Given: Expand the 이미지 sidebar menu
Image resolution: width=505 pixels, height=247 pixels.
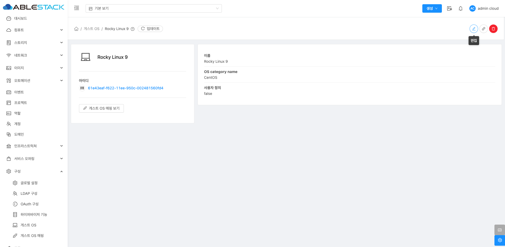Looking at the screenshot, I should click(x=34, y=68).
